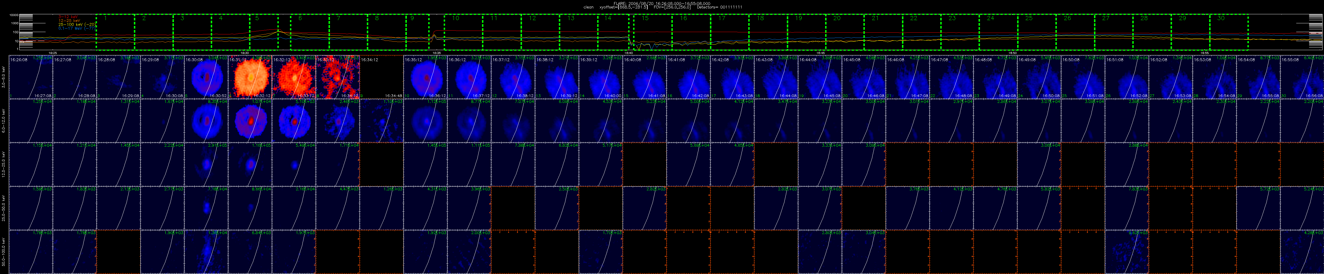Open the 16:35:12 image in 3.0-6.0 keV row
Viewport: 1324px width, 274px height.
point(425,77)
